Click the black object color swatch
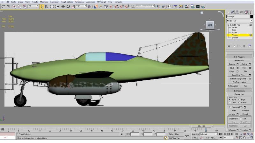This screenshot has width=255, height=143. point(251,17)
